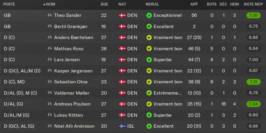Click Lars Jensen's Superbe morale icon
The height and width of the screenshot is (133, 266).
[x=149, y=60]
